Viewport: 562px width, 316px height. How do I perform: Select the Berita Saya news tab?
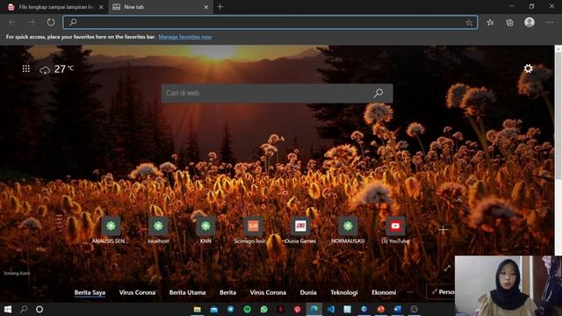(90, 292)
